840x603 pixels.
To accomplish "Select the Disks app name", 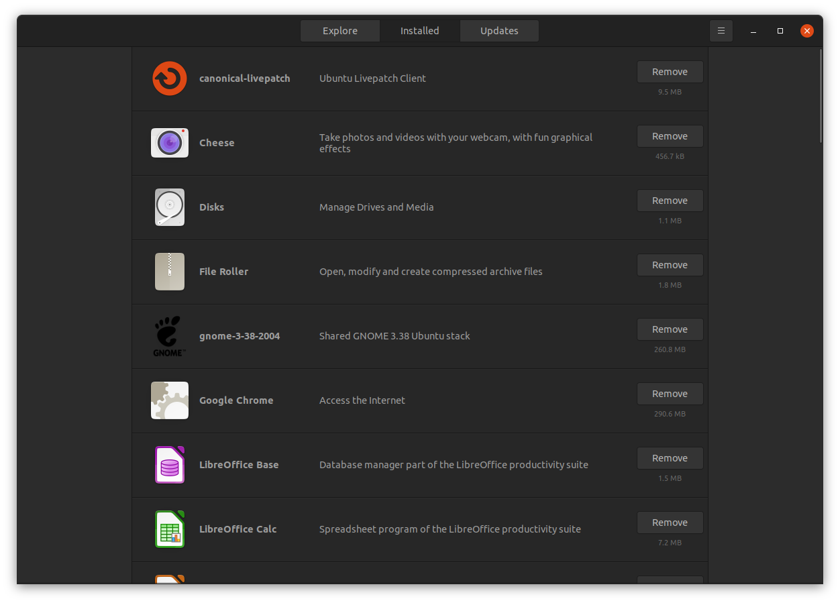I will (211, 207).
